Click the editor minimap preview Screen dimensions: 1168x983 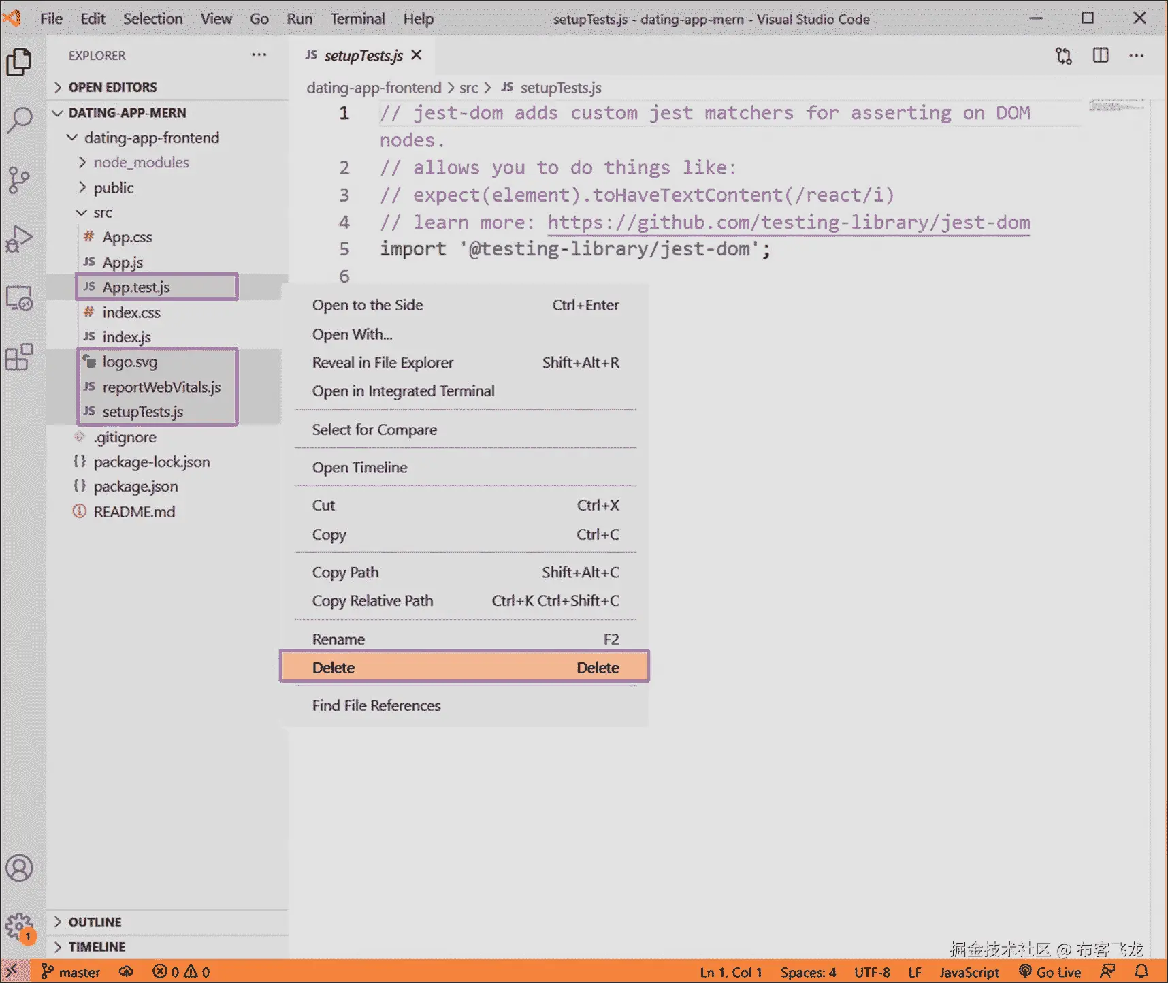(1116, 106)
